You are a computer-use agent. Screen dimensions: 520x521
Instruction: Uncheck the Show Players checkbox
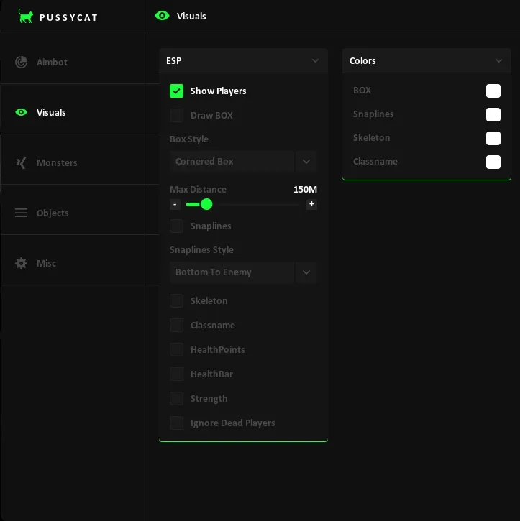coord(176,91)
